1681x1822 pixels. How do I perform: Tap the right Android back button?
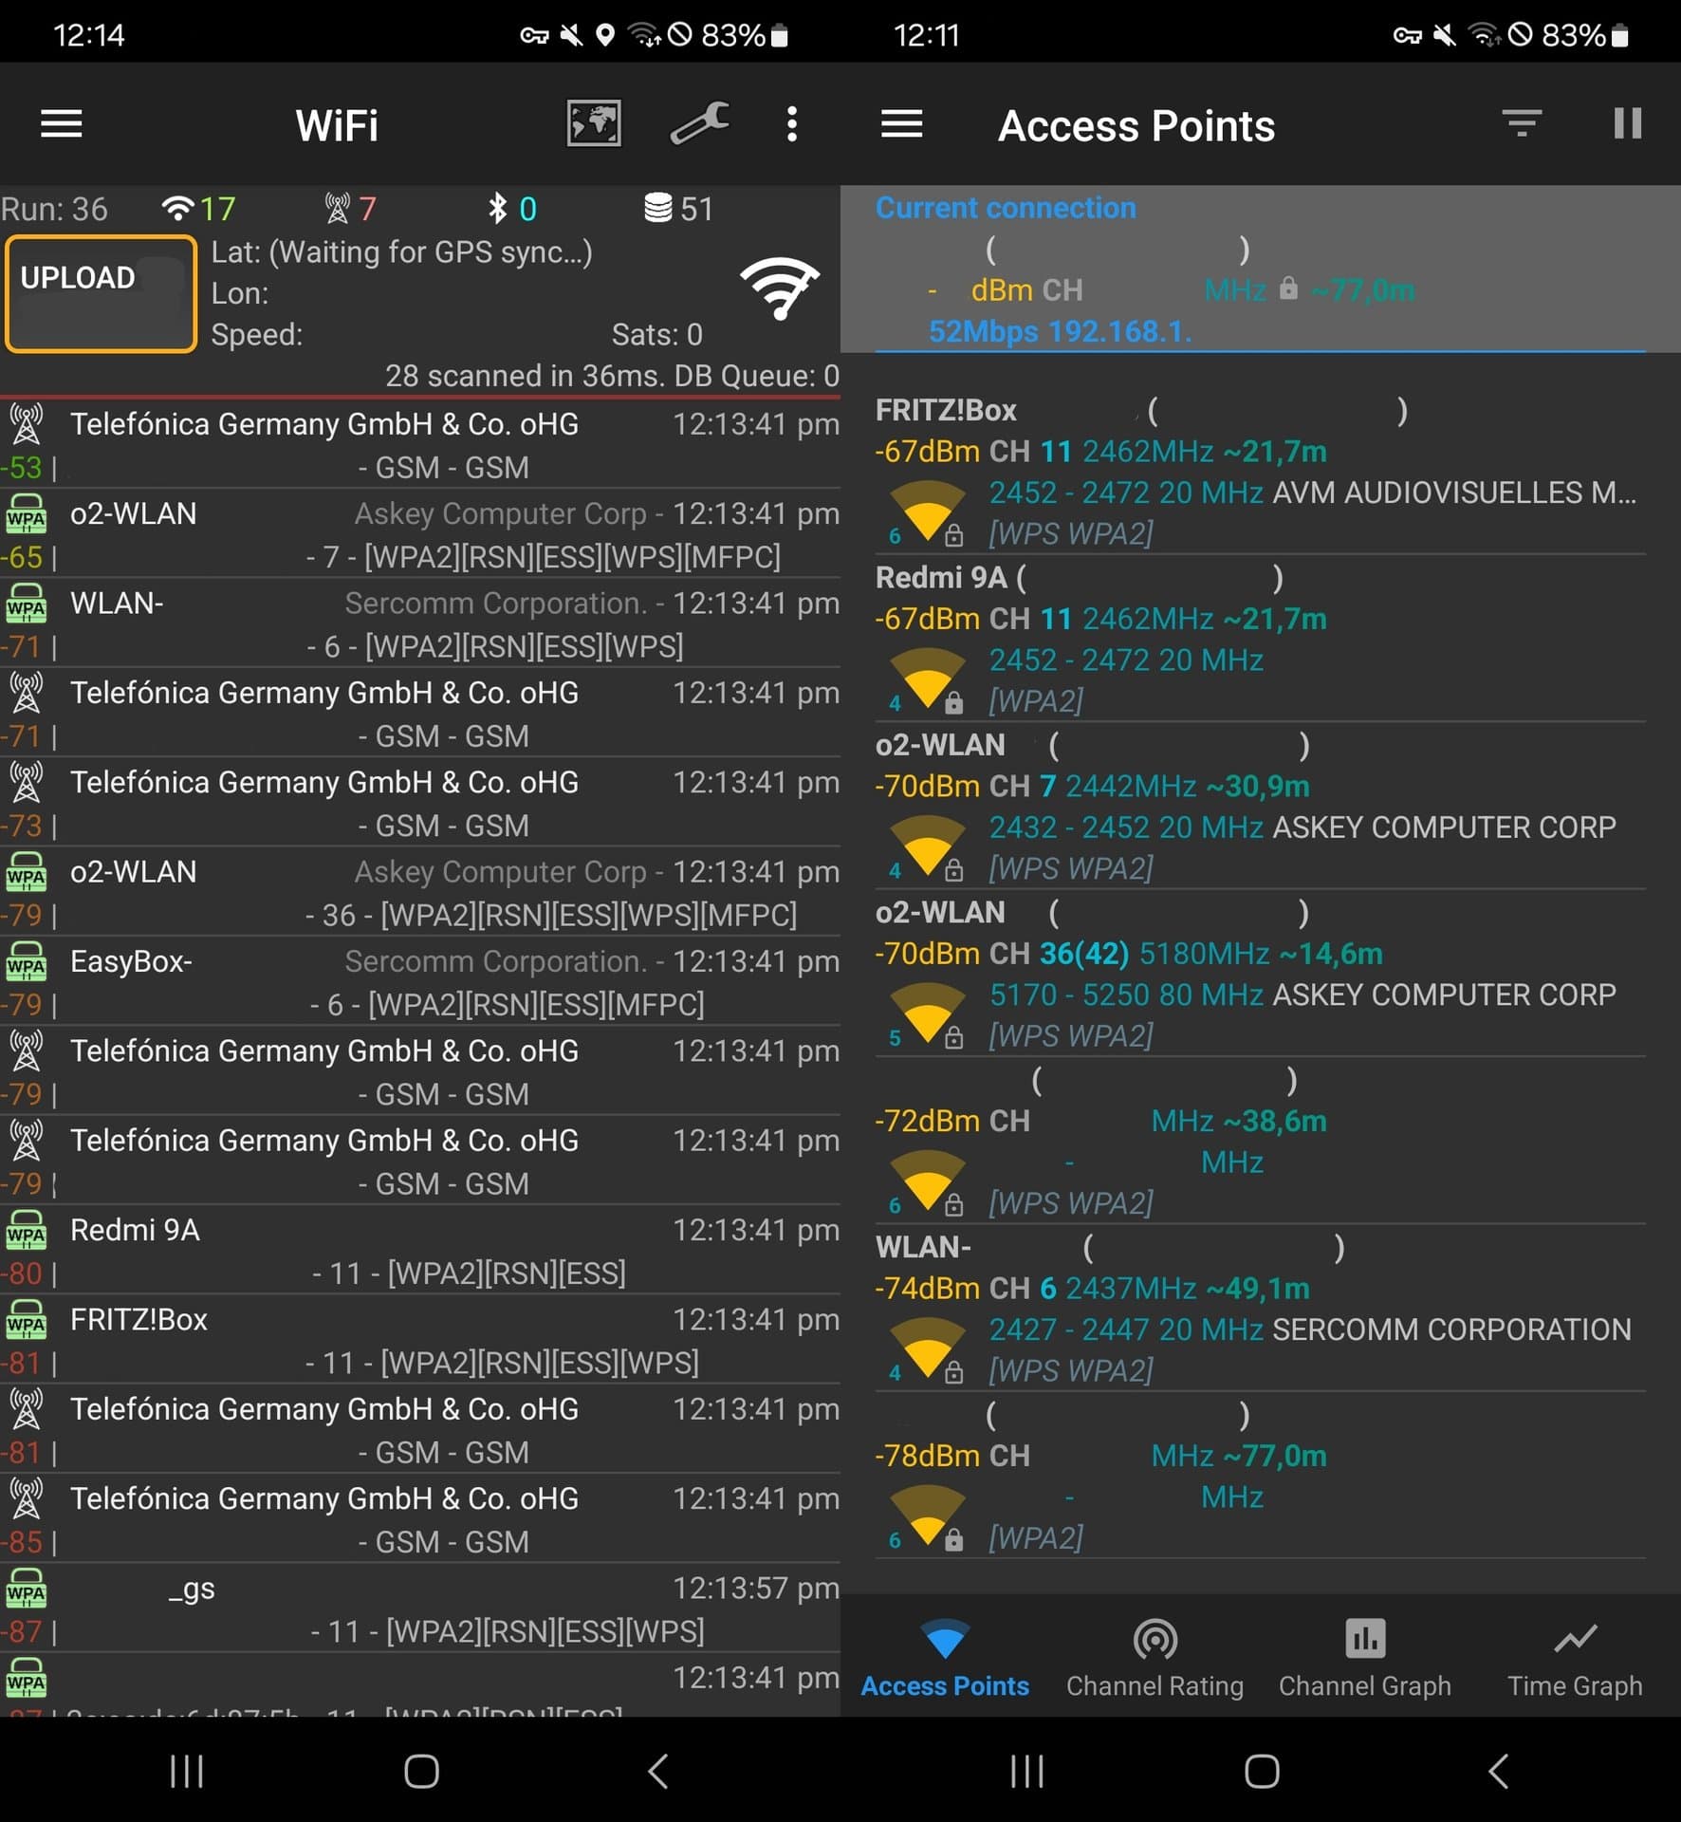tap(1499, 1771)
